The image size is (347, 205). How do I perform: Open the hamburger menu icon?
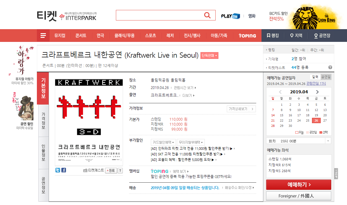pyautogui.click(x=43, y=35)
